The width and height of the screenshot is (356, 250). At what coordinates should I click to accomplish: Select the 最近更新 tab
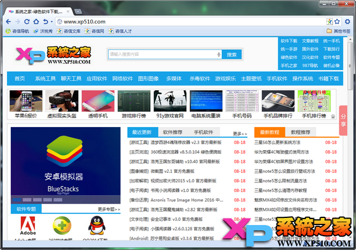coord(142,132)
